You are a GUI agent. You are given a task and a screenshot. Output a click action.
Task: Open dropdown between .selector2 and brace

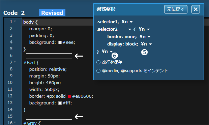pos(130,29)
